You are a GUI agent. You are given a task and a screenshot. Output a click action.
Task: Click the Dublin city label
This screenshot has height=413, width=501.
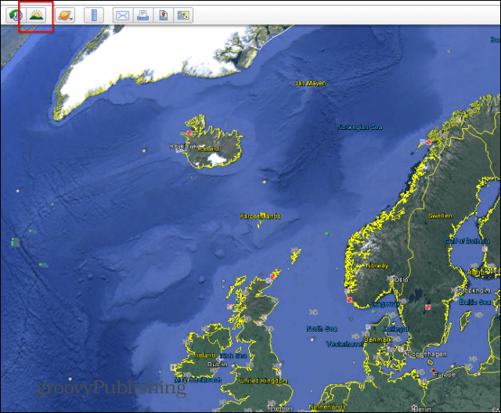pyautogui.click(x=218, y=365)
